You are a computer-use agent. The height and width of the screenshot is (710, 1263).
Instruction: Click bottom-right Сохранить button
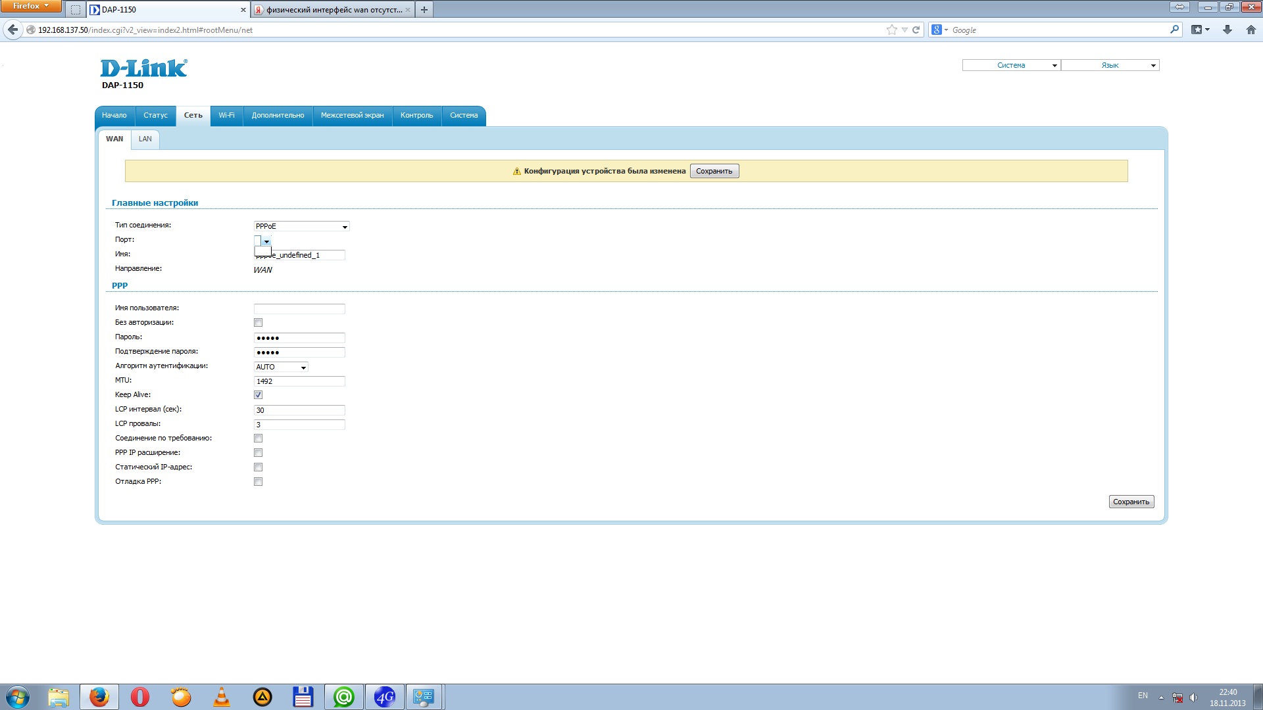click(1131, 502)
